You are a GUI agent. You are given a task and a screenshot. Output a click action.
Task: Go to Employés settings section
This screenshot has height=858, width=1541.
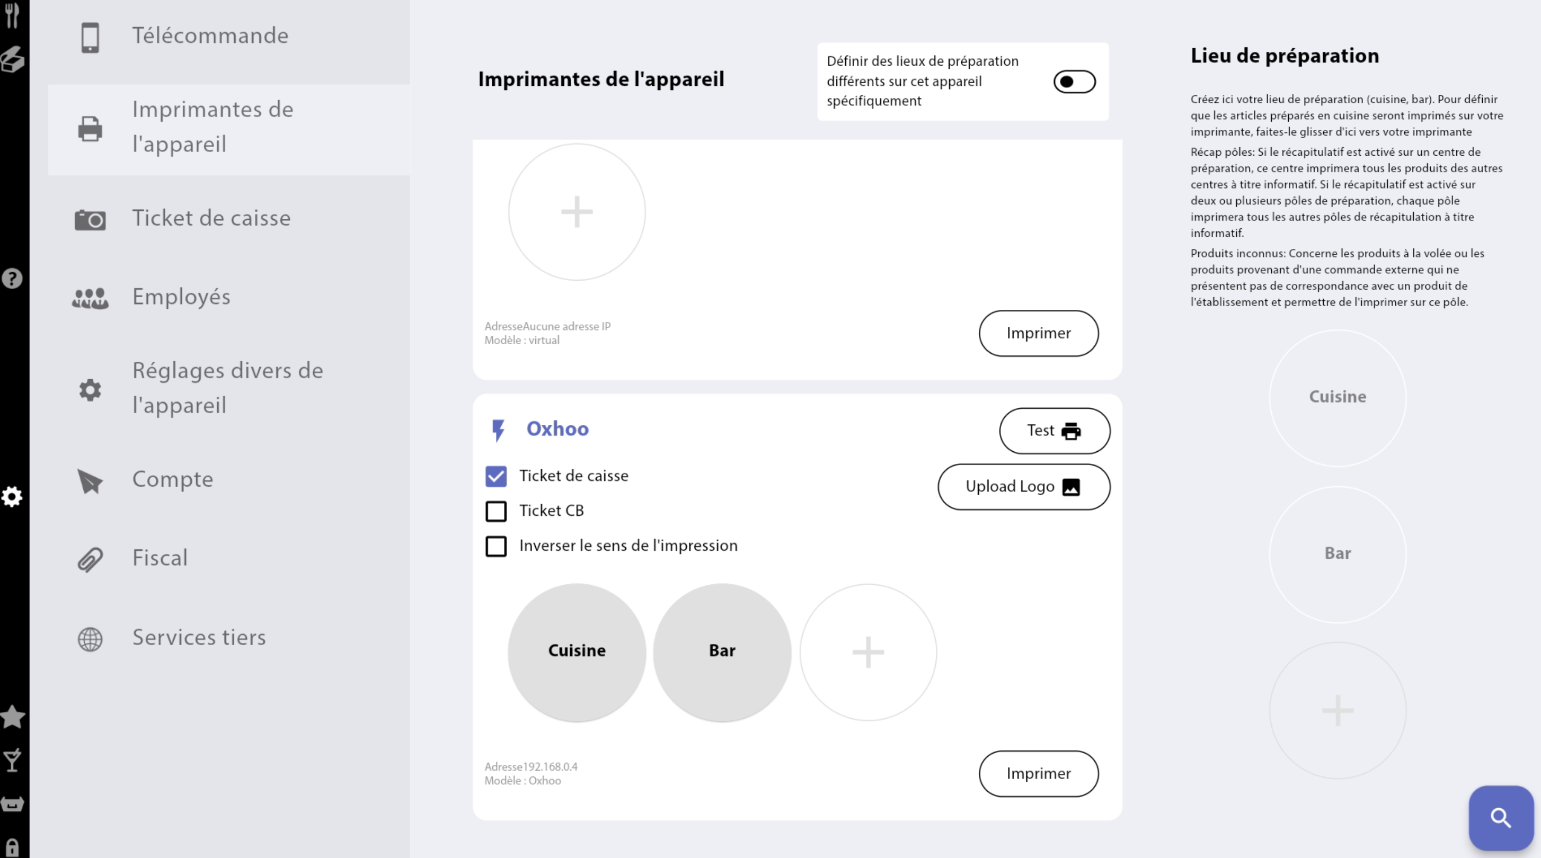(x=181, y=297)
